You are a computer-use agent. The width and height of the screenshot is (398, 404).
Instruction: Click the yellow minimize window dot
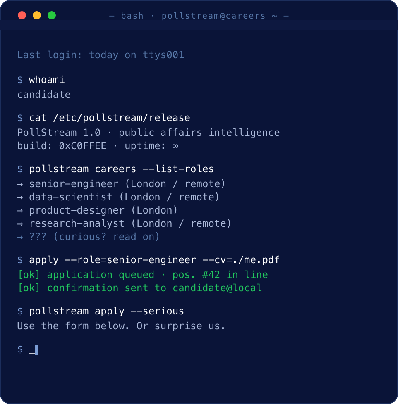(37, 15)
